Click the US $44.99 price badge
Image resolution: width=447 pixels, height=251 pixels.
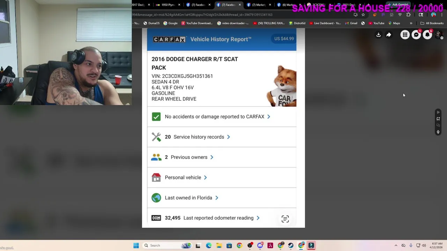point(284,39)
